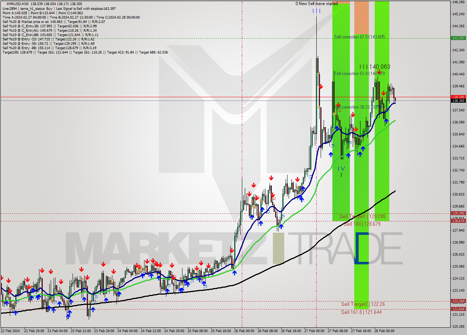Click the XMRUSD,M30 symbol title line

(44, 4)
